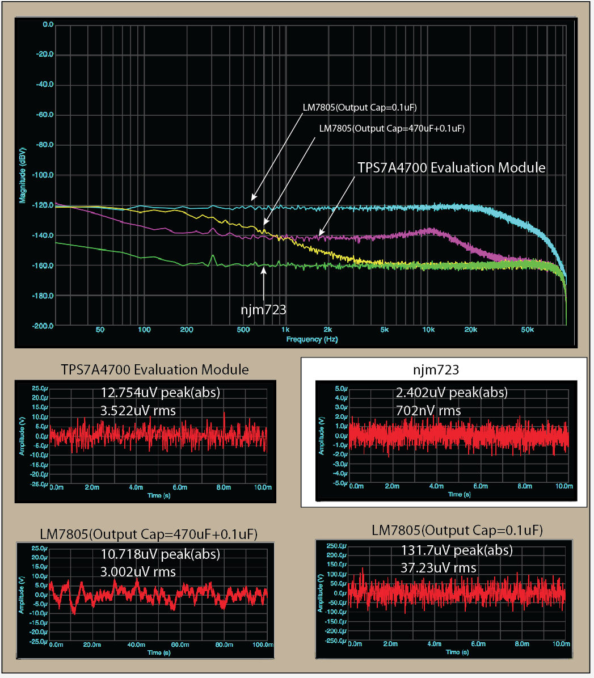Click the '1k' frequency tick label
Viewport: 594px width, 678px height.
(285, 330)
